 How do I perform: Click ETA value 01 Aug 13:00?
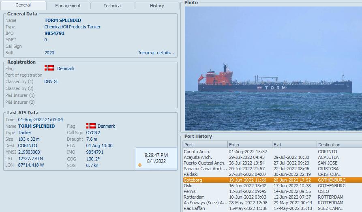tap(99, 146)
